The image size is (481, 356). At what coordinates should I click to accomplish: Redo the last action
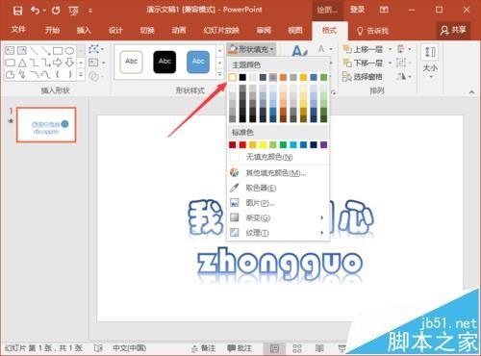pos(56,11)
